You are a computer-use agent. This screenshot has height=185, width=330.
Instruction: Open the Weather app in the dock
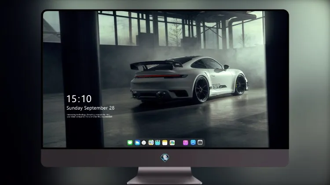click(x=137, y=143)
